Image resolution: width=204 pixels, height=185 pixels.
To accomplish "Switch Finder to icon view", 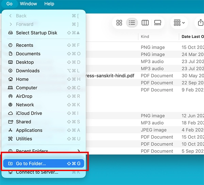I will click(119, 23).
